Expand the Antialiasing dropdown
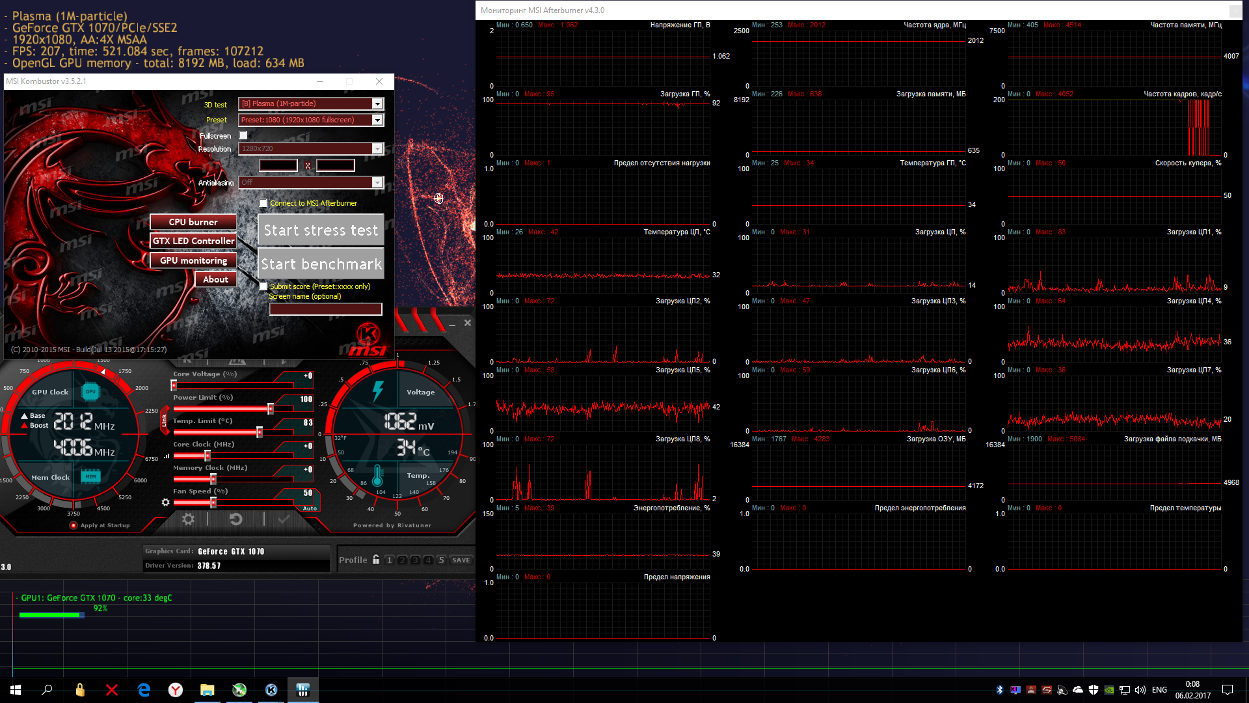This screenshot has height=703, width=1249. click(x=377, y=182)
